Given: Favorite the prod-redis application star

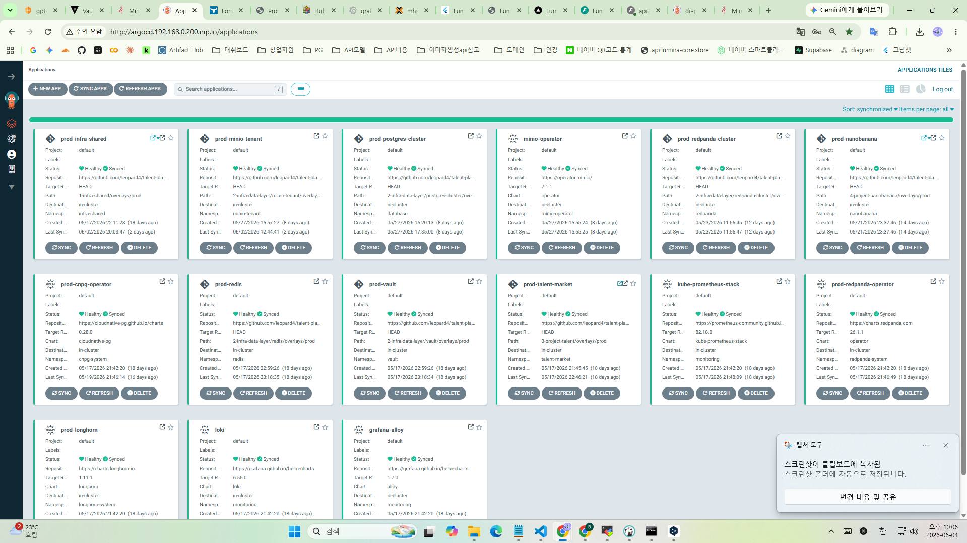Looking at the screenshot, I should pyautogui.click(x=325, y=281).
